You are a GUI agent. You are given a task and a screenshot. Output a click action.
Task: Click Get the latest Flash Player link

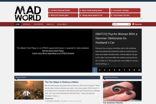[53, 51]
